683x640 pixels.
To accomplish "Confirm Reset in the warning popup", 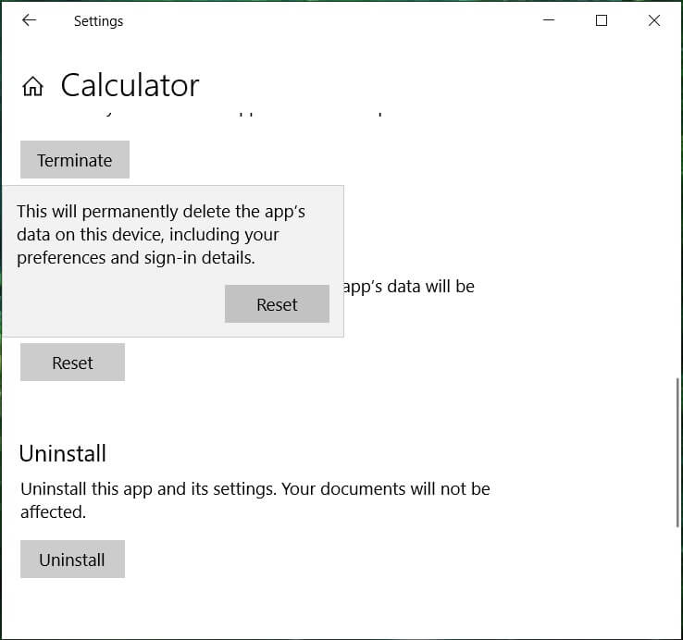I will click(277, 304).
